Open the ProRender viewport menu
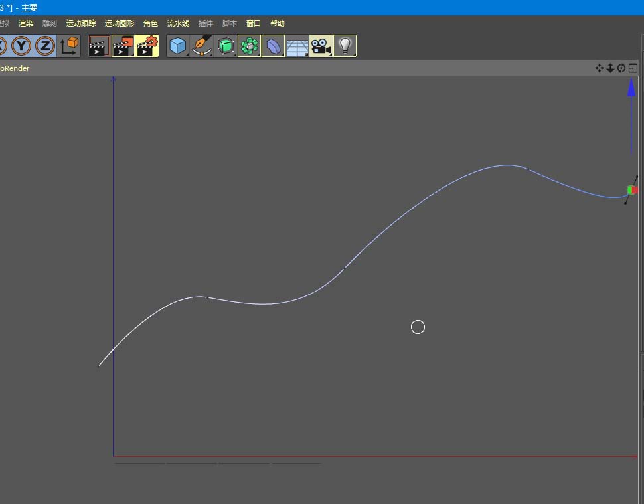This screenshot has width=644, height=504. coord(15,68)
